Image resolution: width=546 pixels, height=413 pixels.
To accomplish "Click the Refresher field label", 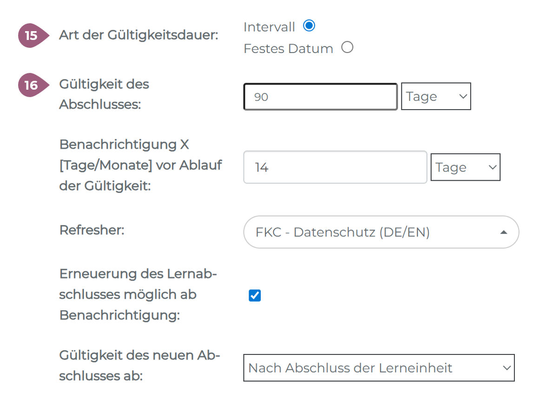I will click(92, 230).
